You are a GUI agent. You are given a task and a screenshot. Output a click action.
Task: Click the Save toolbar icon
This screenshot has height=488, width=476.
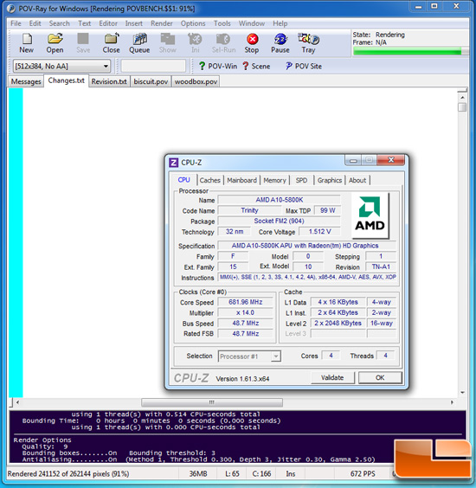coord(83,43)
